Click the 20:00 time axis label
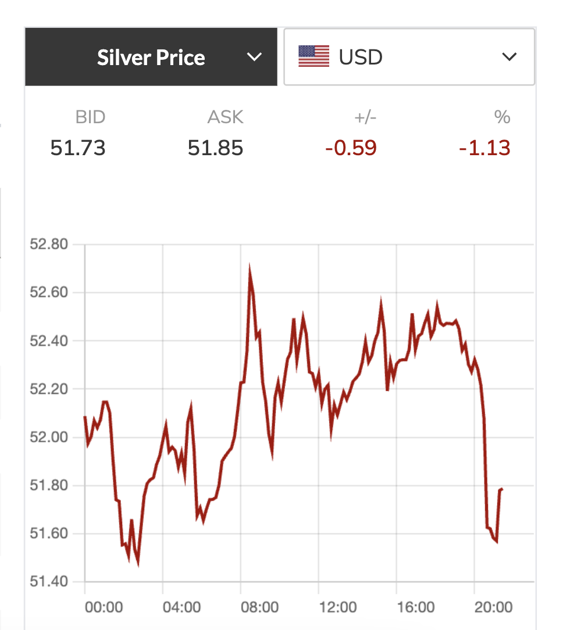Screen dimensions: 563x630 (493, 608)
